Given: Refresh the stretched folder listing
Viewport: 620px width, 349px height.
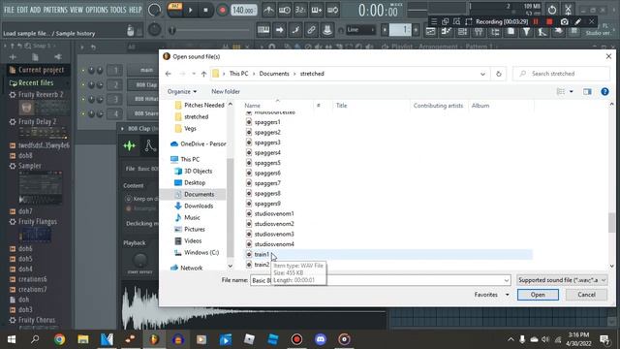Looking at the screenshot, I should click(x=499, y=74).
